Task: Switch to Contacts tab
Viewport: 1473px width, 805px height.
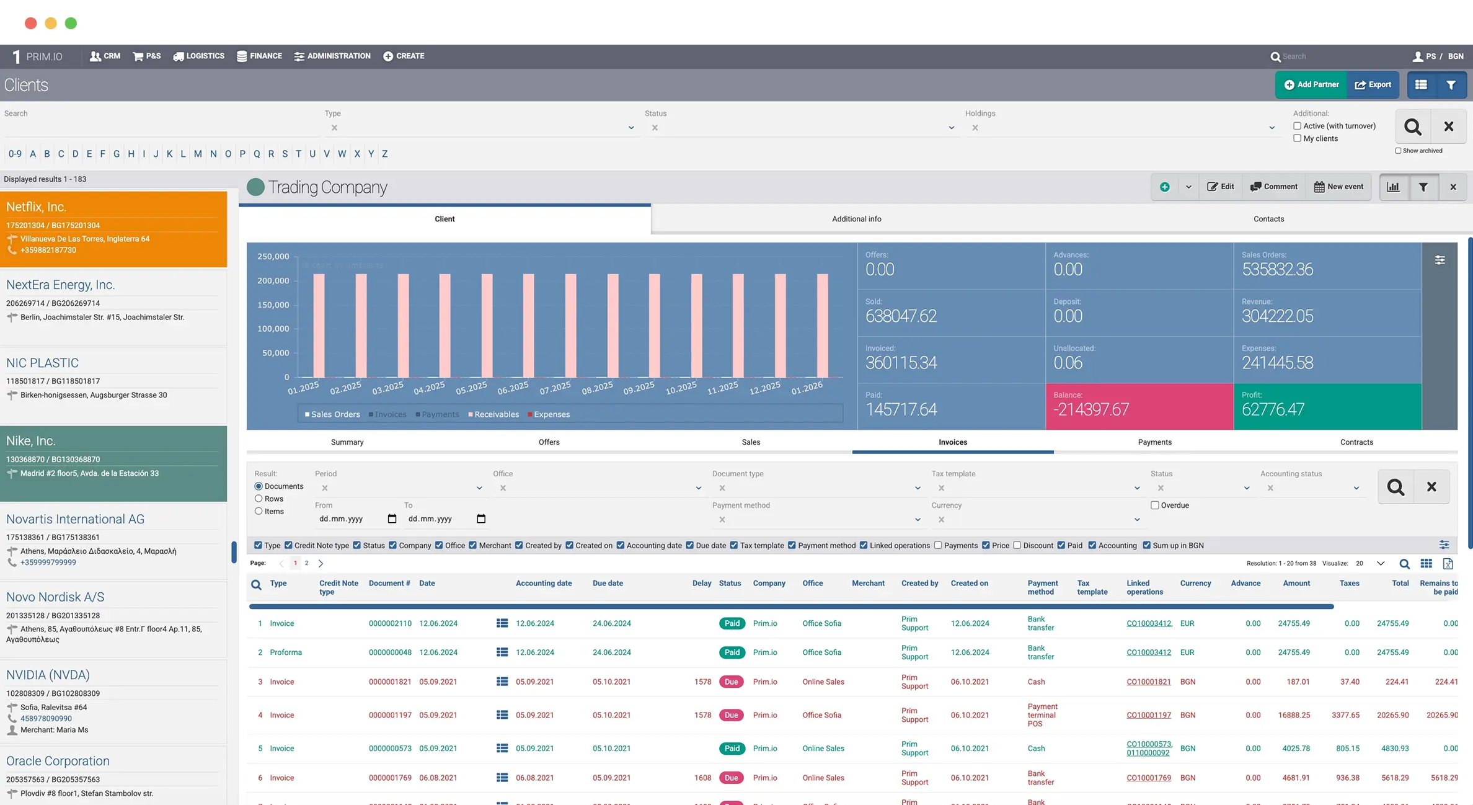Action: (x=1268, y=219)
